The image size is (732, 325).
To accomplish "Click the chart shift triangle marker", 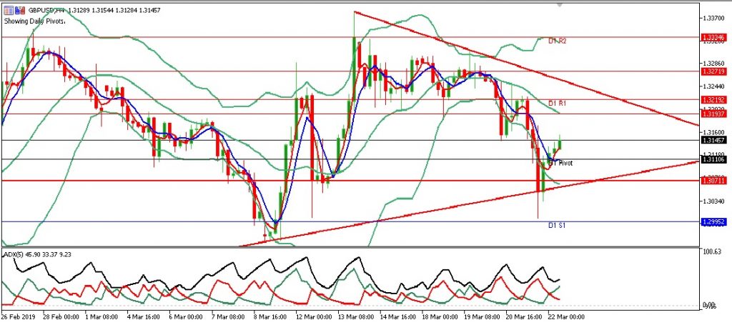I will pos(560,5).
